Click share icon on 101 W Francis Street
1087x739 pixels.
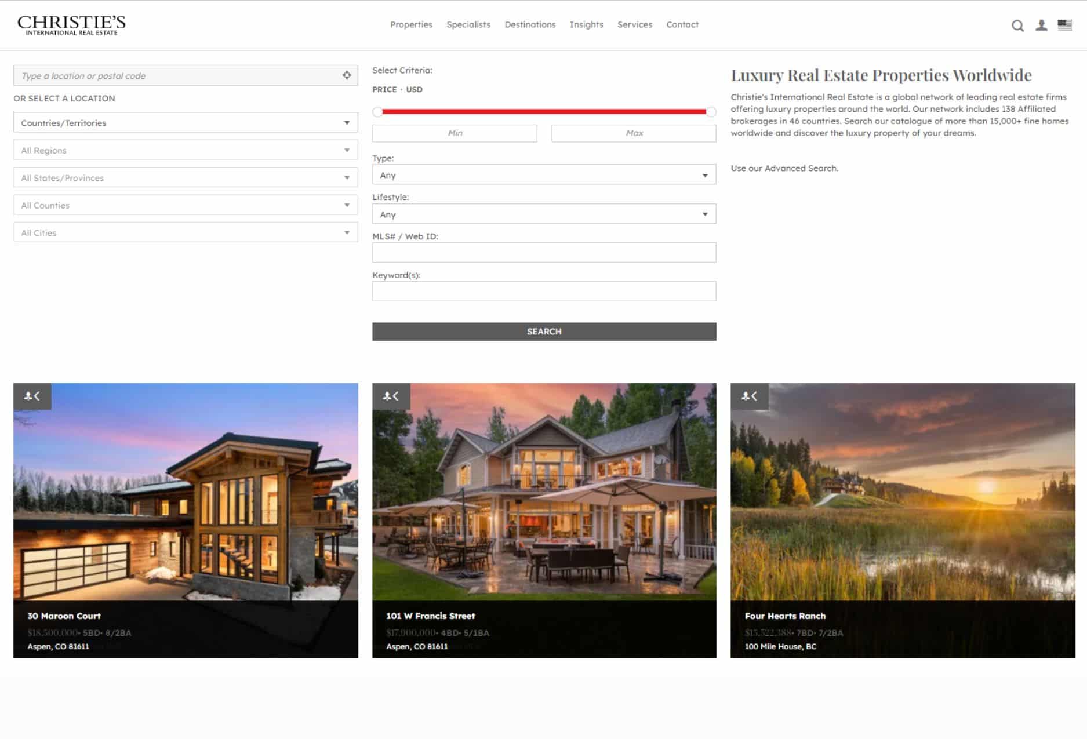[391, 396]
